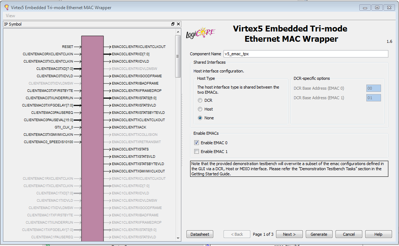Click the IP Symbol scrollbar up arrow
The image size is (399, 246).
pyautogui.click(x=178, y=32)
